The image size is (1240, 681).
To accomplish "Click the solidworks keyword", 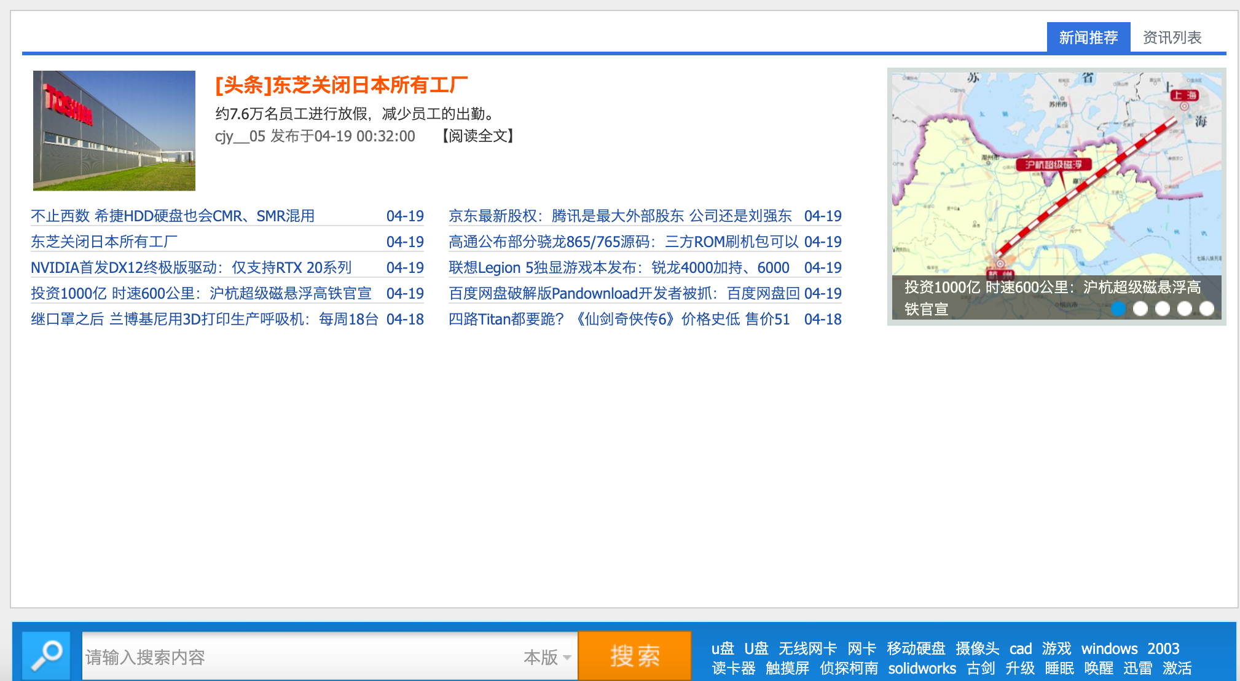I will coord(922,668).
